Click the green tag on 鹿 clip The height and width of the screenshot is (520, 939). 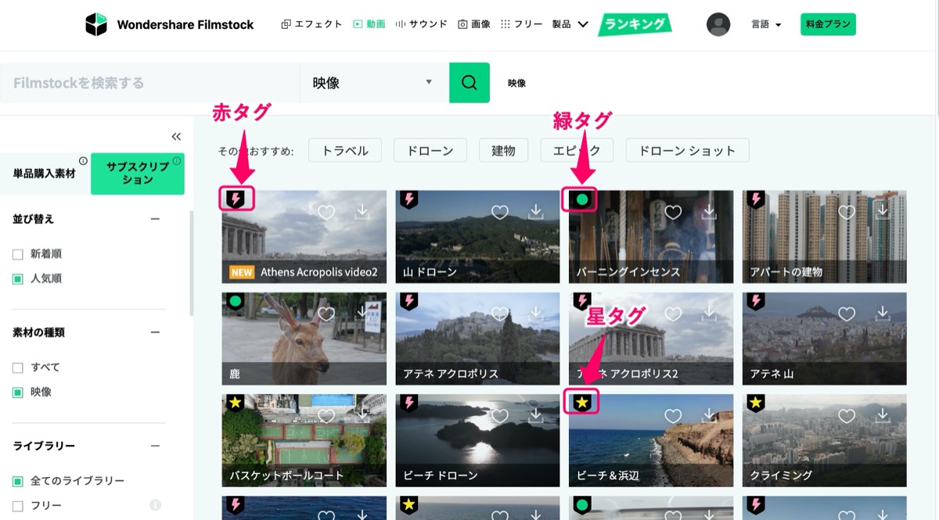pos(236,301)
